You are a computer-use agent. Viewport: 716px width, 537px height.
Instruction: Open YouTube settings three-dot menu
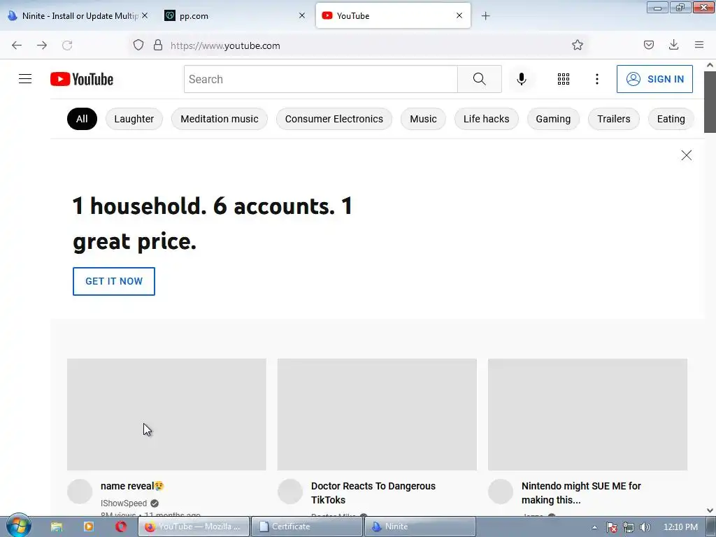pyautogui.click(x=597, y=79)
